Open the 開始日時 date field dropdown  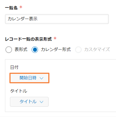[x=29, y=78]
